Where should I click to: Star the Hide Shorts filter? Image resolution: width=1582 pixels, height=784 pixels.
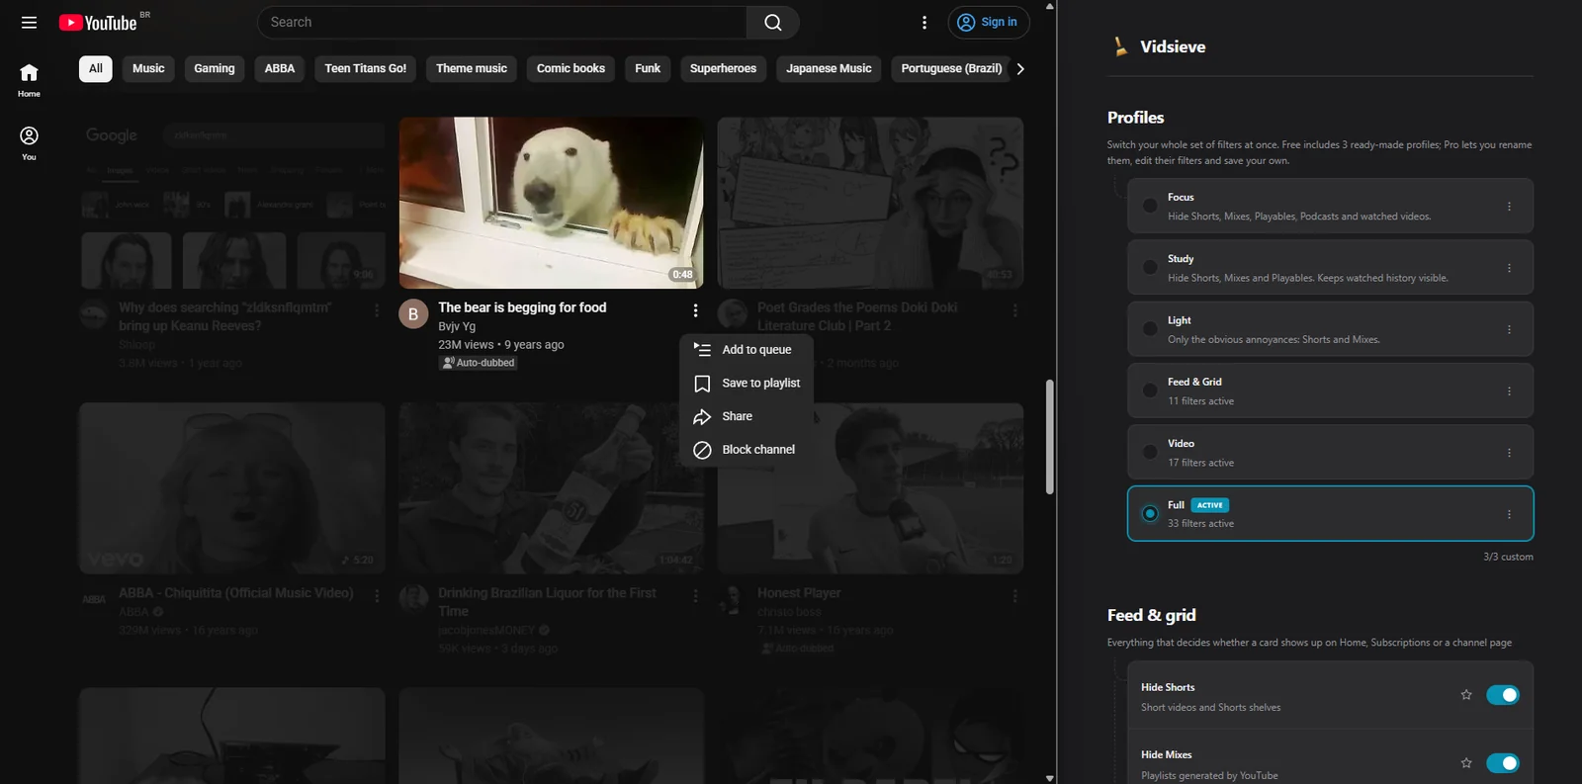click(1466, 695)
